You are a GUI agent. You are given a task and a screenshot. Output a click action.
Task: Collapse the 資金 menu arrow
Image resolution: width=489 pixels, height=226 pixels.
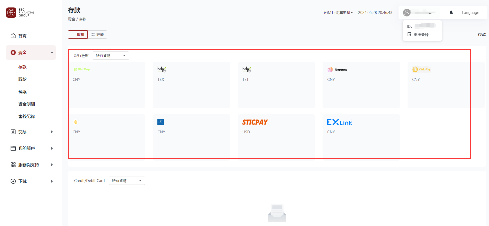coord(52,53)
